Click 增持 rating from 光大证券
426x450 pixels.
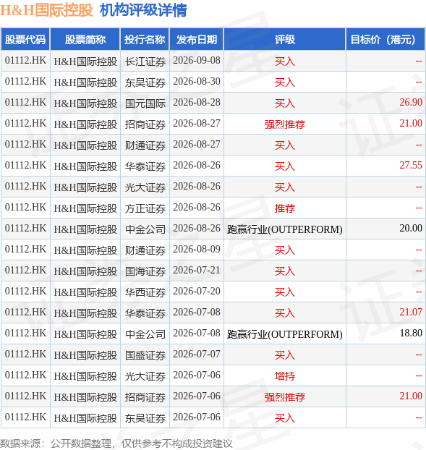(284, 375)
